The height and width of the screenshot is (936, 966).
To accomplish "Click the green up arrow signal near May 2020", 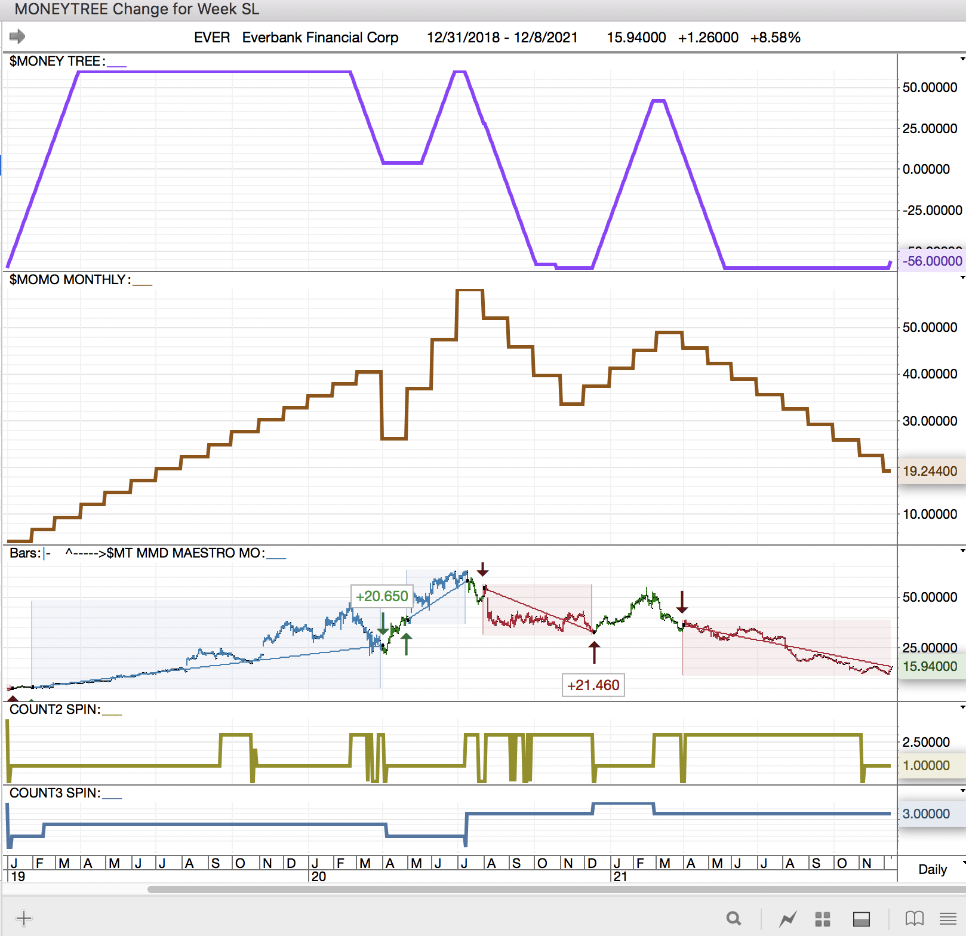I will 407,644.
